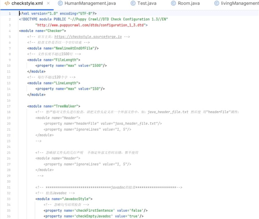This screenshot has height=219, width=259.
Task: Close the checkstyle.xml tab
Action: click(48, 3)
